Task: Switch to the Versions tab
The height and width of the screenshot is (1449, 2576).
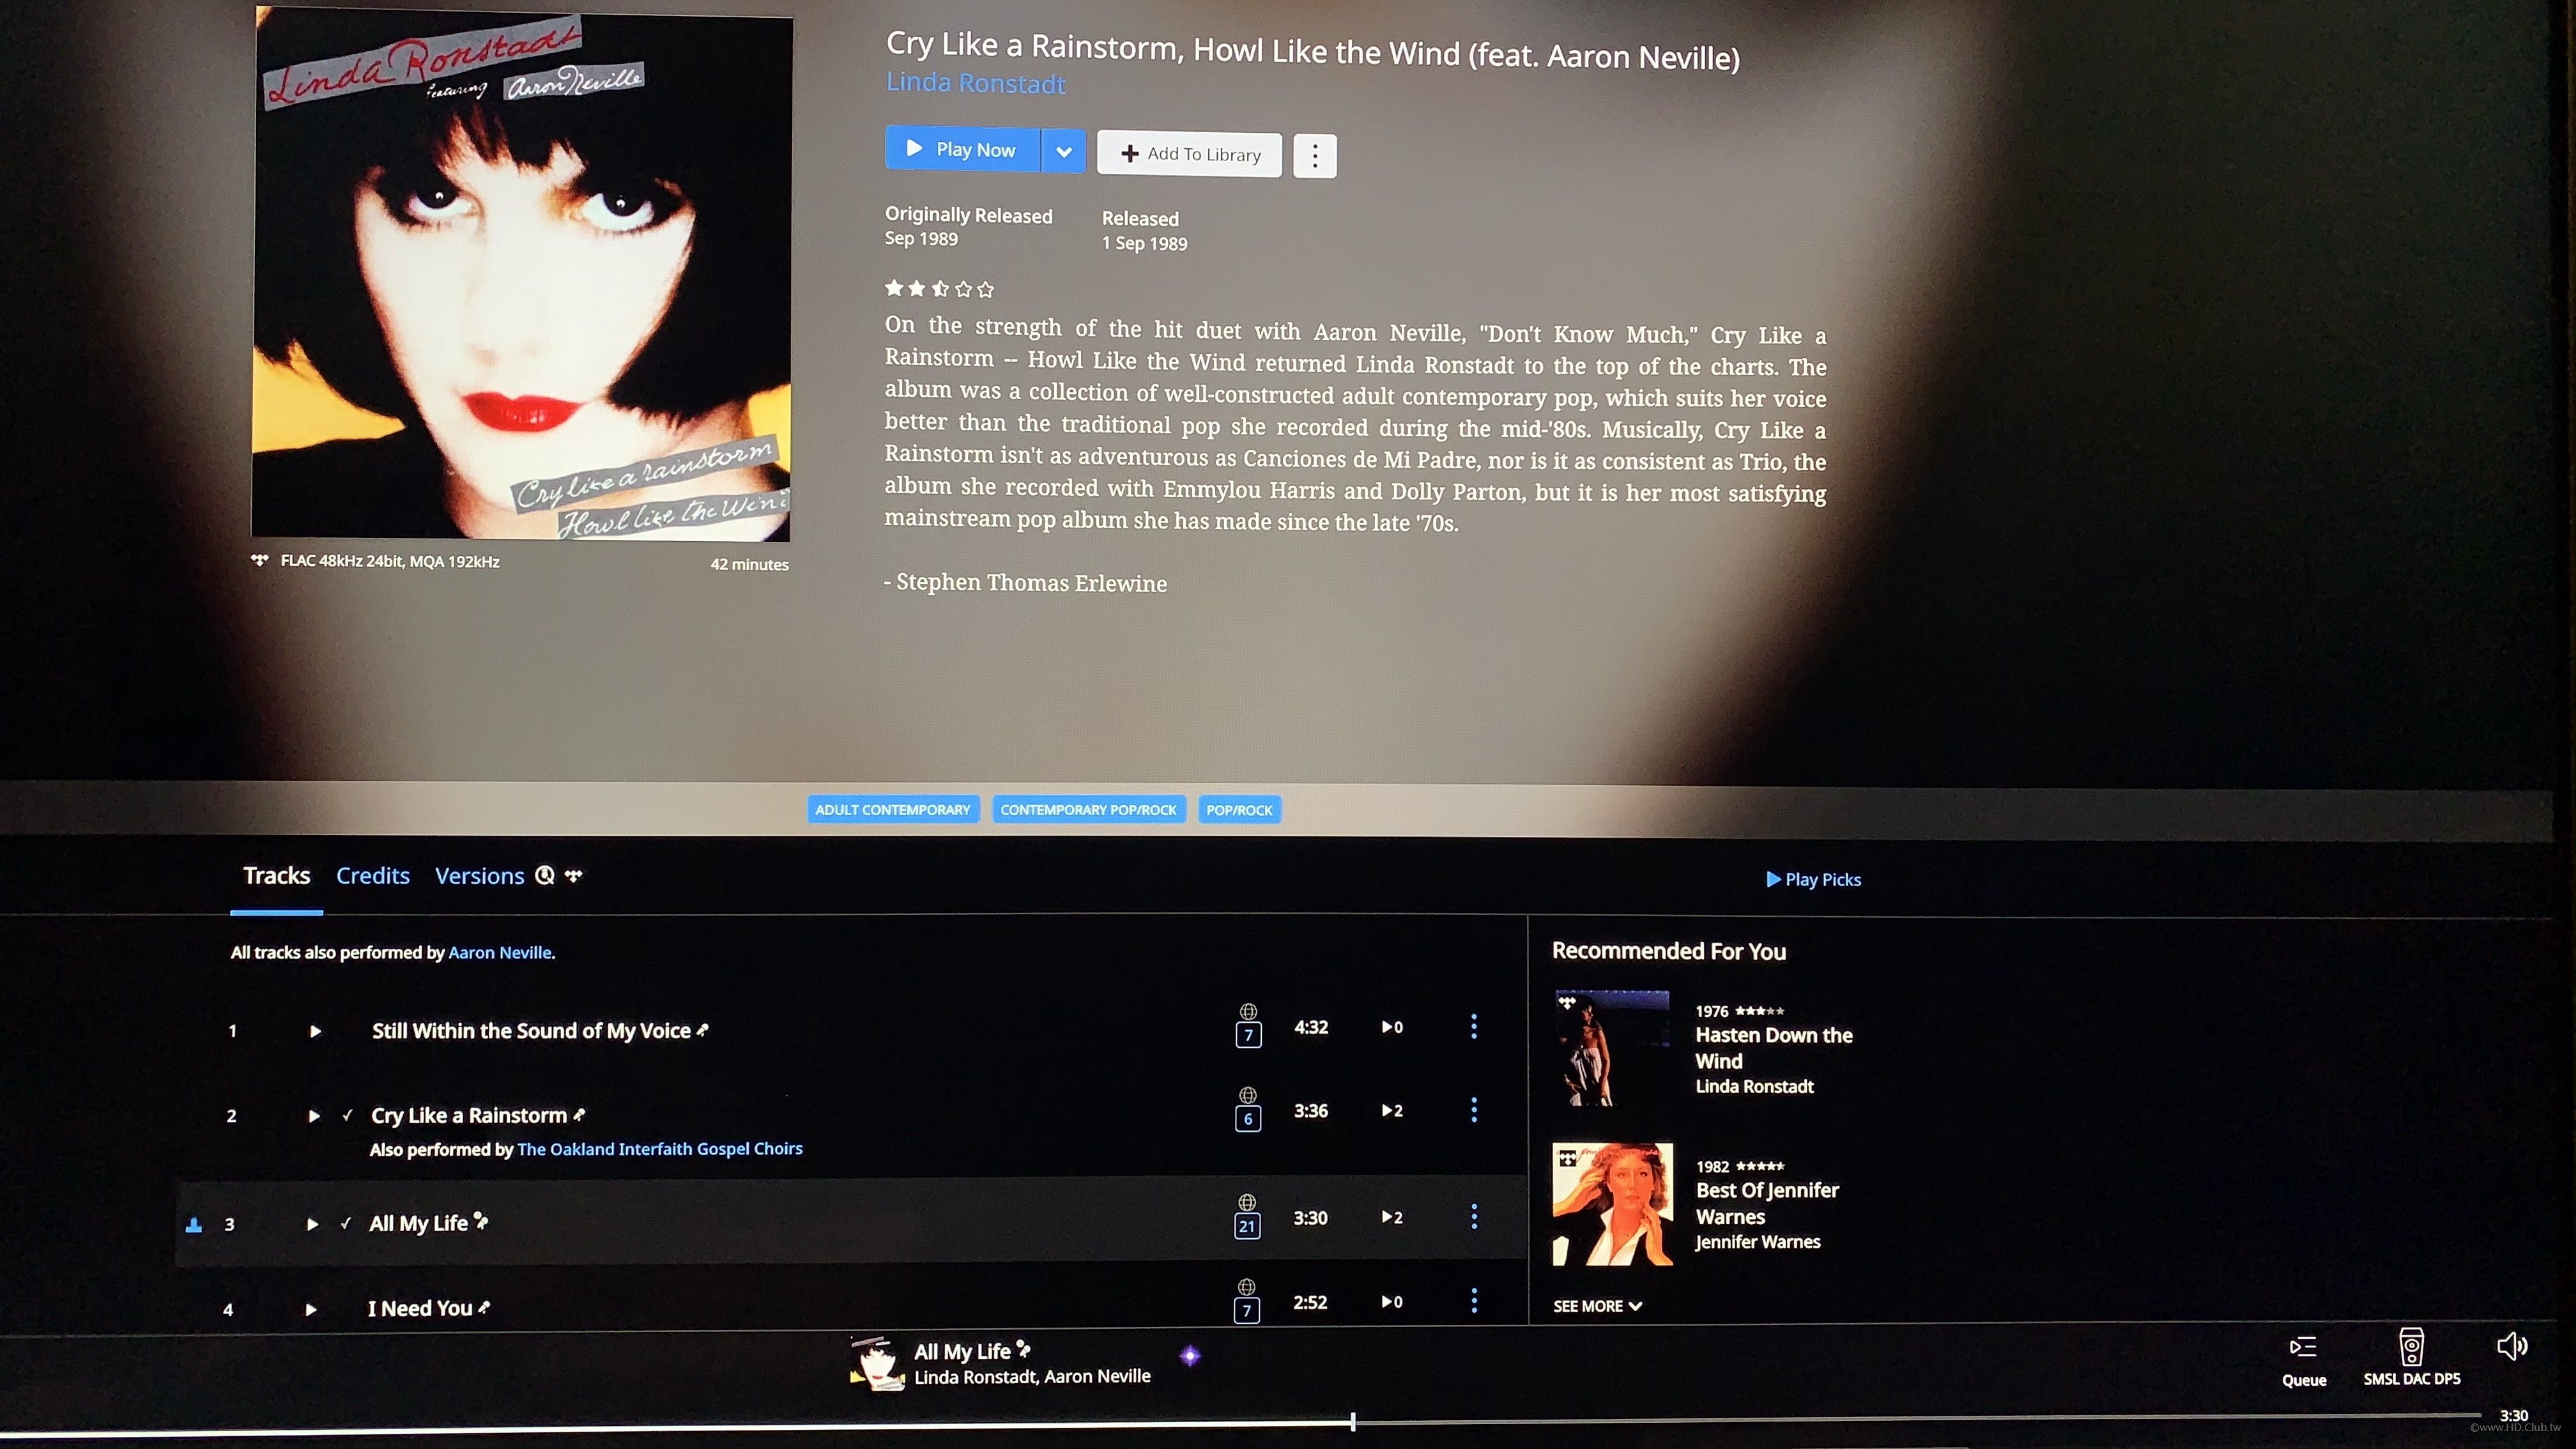Action: click(479, 876)
